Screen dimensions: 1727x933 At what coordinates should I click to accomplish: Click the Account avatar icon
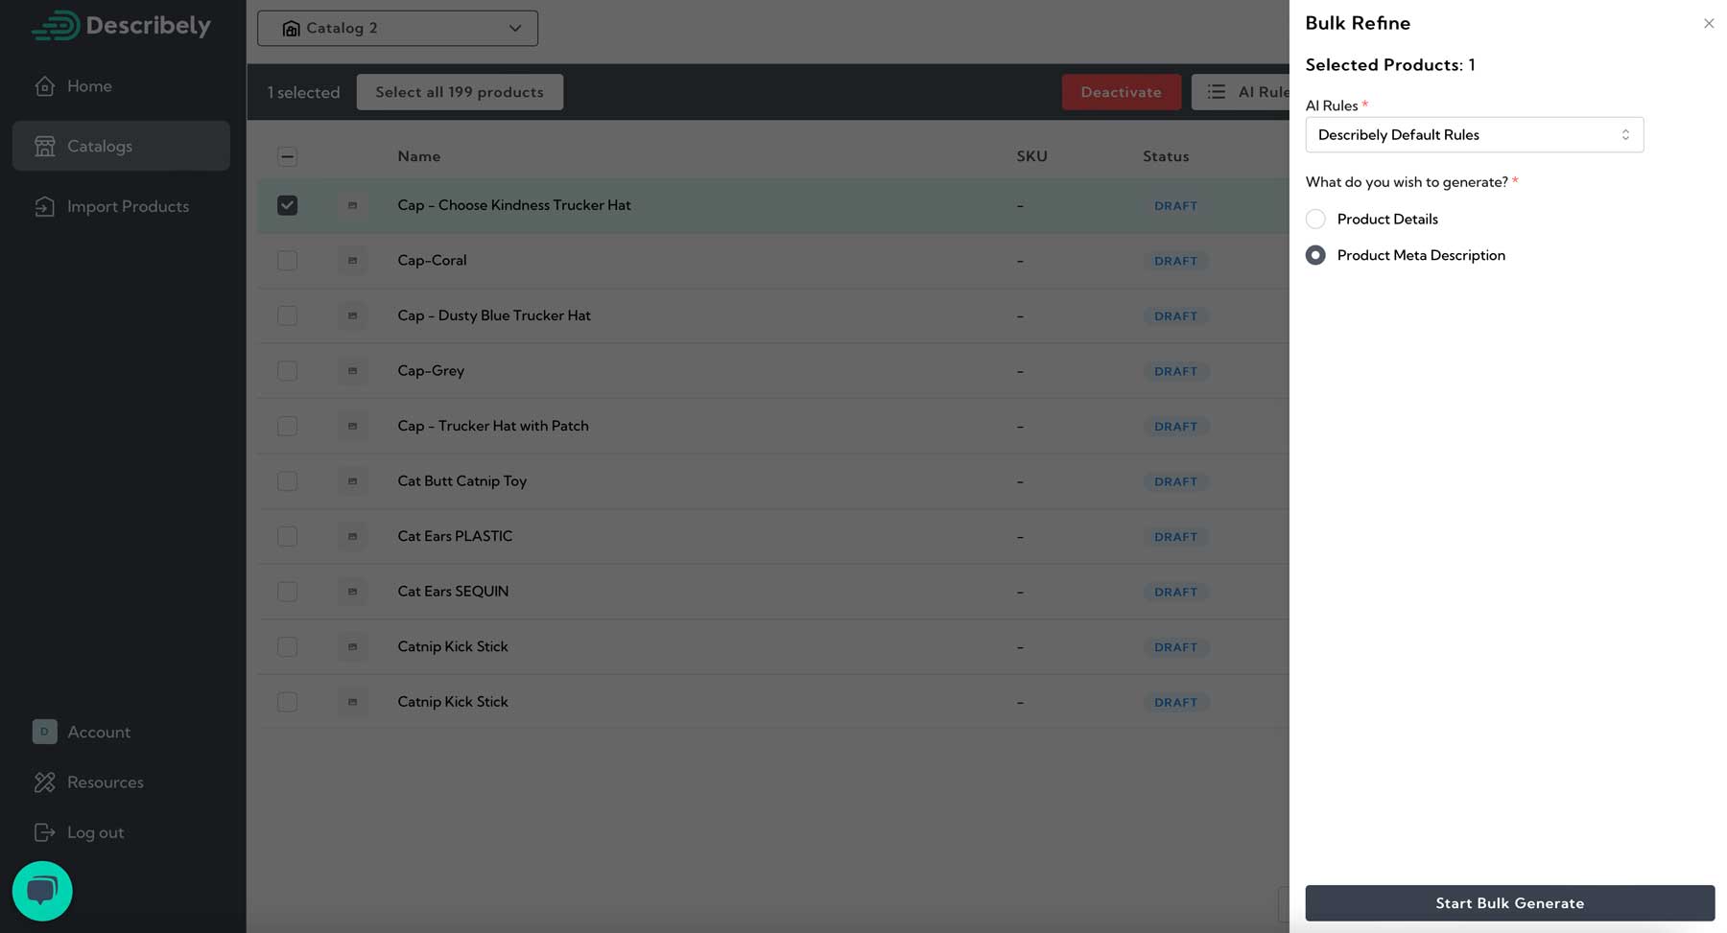(x=44, y=732)
